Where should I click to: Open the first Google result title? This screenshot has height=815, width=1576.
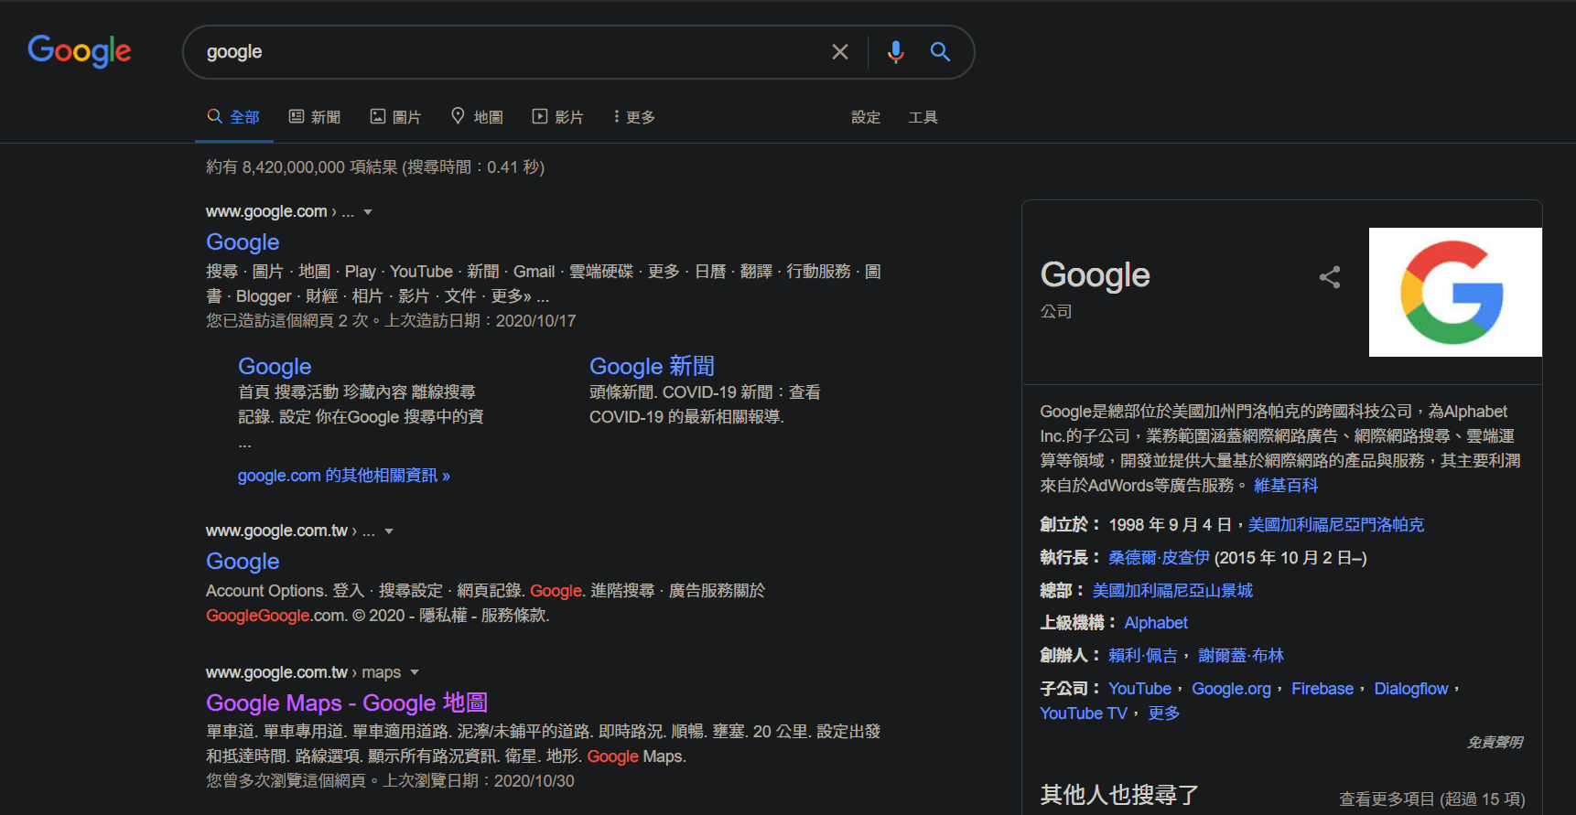point(243,242)
